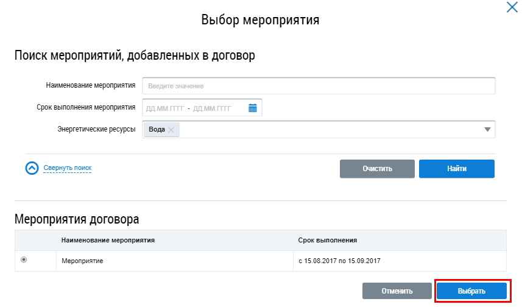This screenshot has width=522, height=307.
Task: Expand the Энергетические ресурсы dropdown arrow
Action: click(x=487, y=129)
